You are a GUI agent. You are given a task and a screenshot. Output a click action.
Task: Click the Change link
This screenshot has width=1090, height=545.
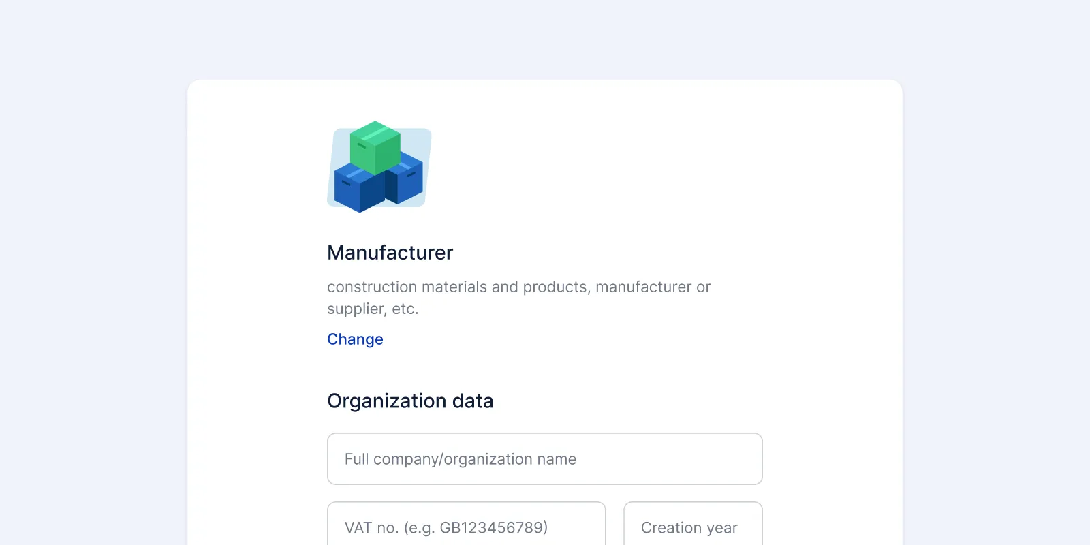pyautogui.click(x=355, y=339)
